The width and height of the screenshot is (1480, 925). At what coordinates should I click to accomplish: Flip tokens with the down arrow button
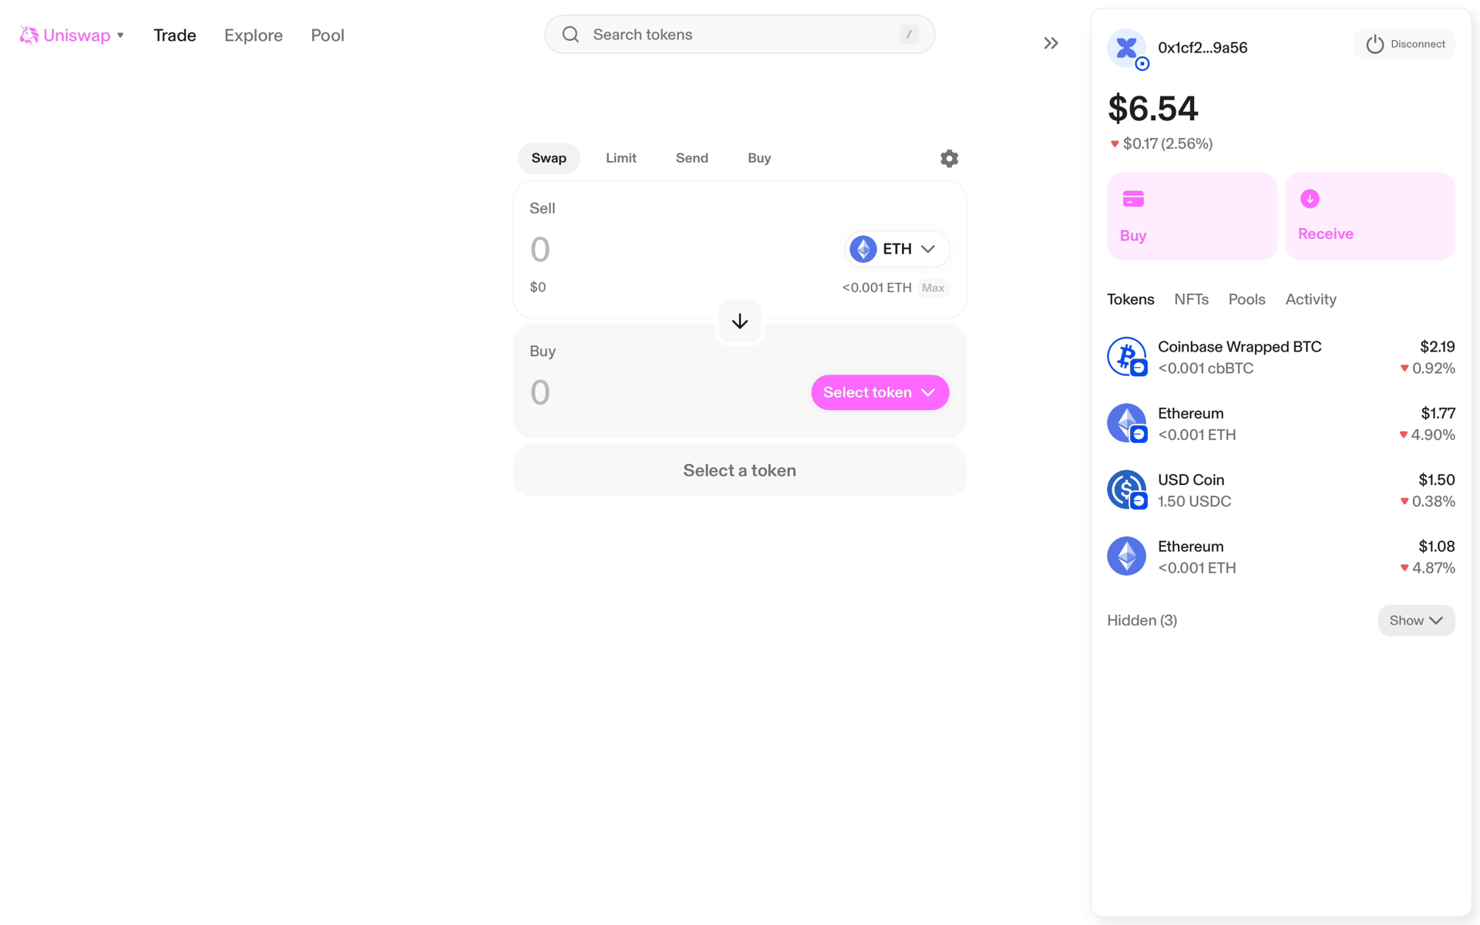(740, 321)
